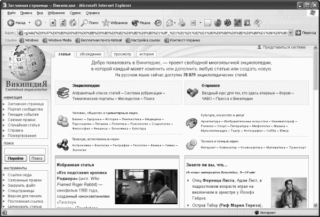Click the History clock icon
The width and height of the screenshot is (320, 217).
(x=158, y=23)
